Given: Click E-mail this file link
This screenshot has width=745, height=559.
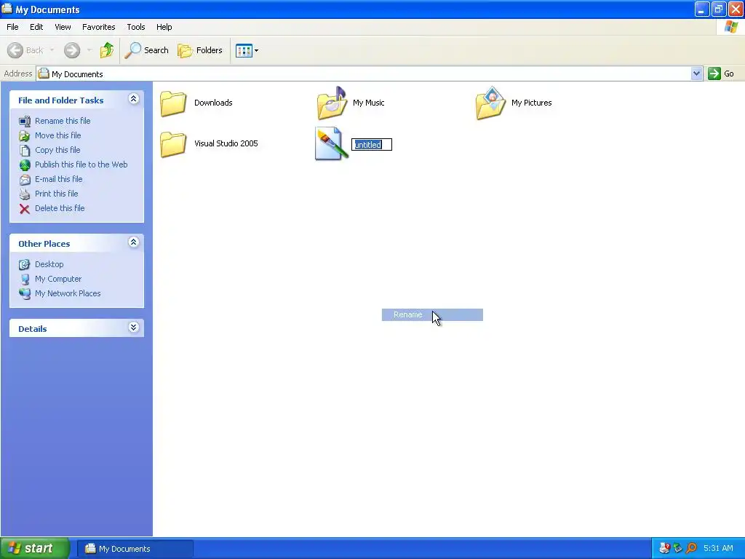Looking at the screenshot, I should click(x=58, y=179).
